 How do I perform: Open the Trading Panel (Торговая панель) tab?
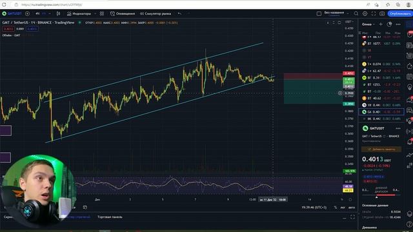click(x=110, y=217)
